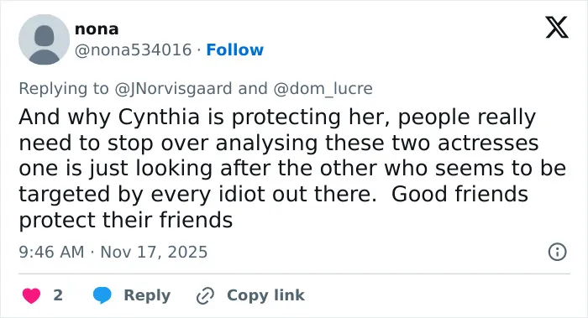
Task: Click the Nov 17, 2025 date
Action: (154, 252)
